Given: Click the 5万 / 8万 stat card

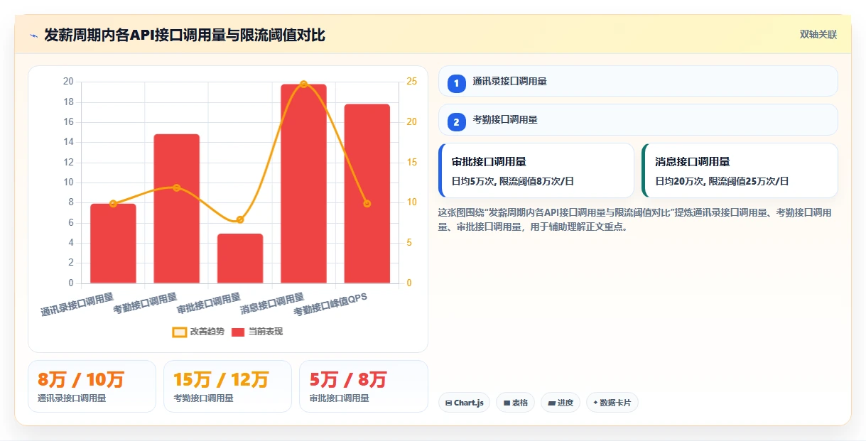Looking at the screenshot, I should pyautogui.click(x=363, y=386).
